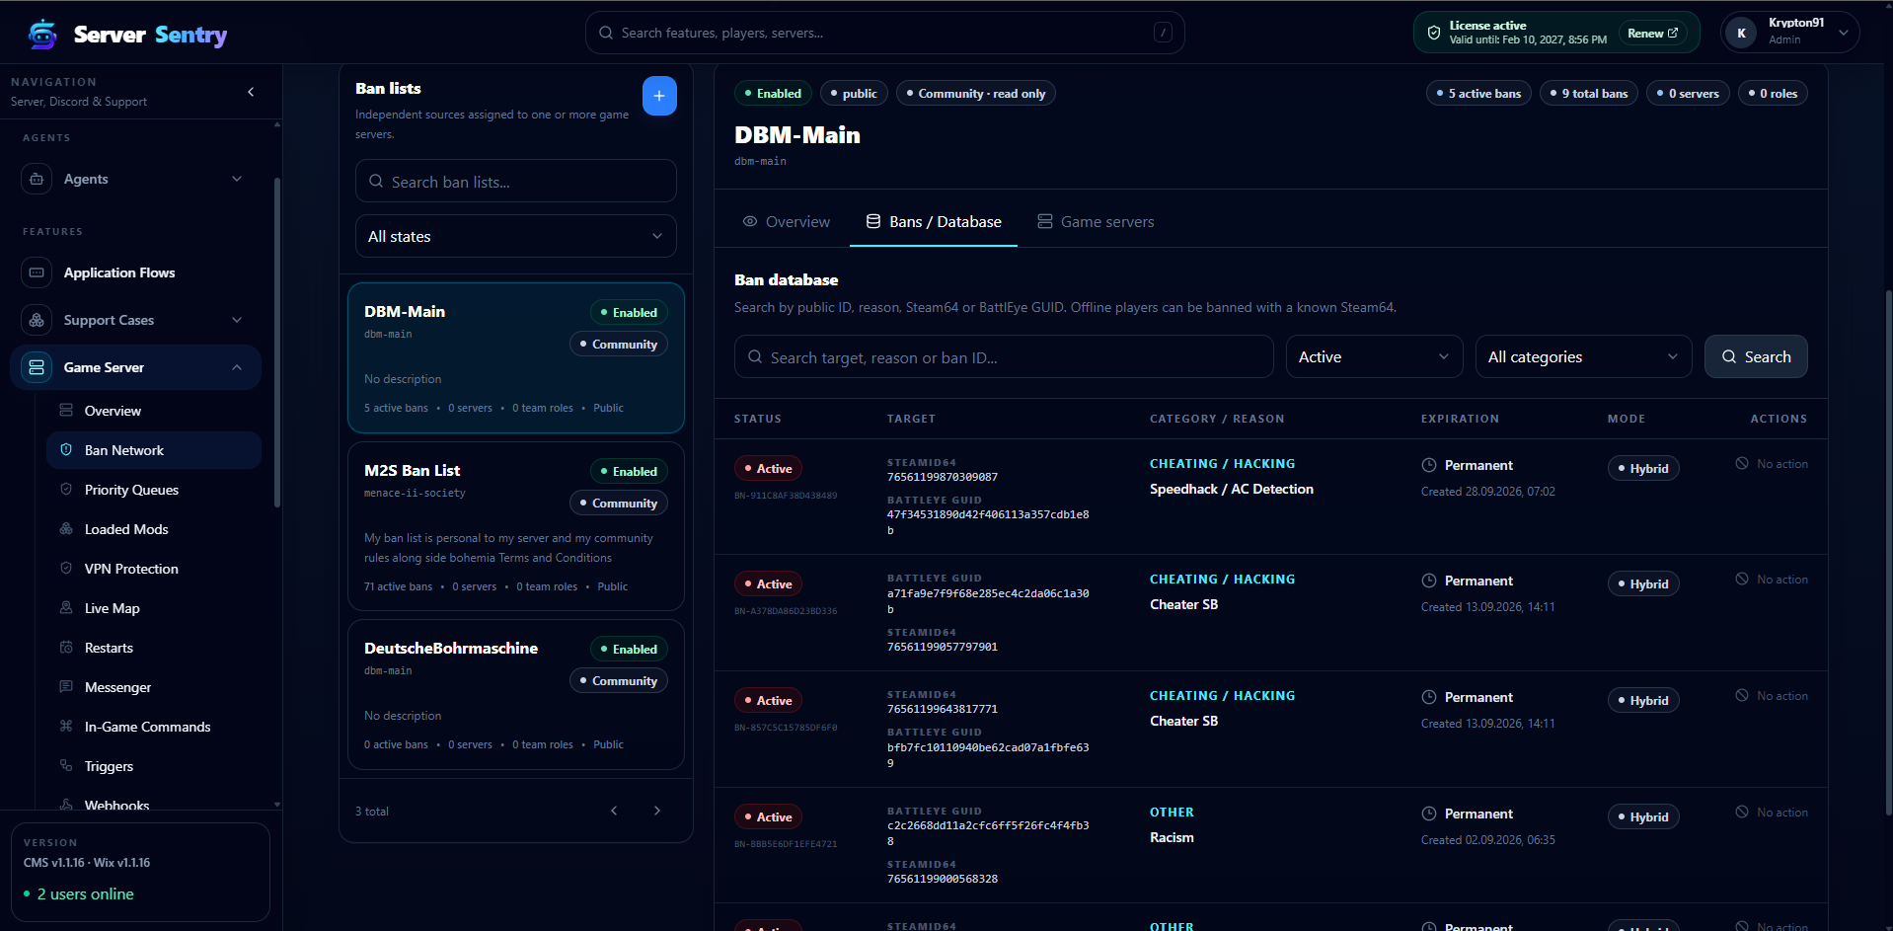Image resolution: width=1893 pixels, height=931 pixels.
Task: Collapse the Game Server section chevron
Action: click(237, 367)
